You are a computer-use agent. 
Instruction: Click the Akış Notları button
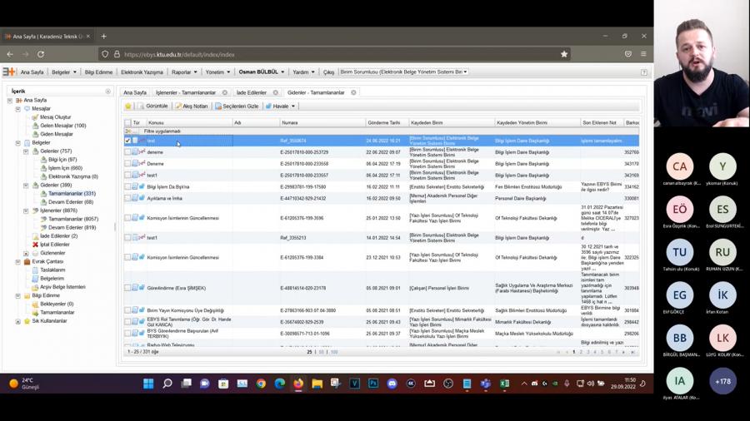click(x=192, y=106)
